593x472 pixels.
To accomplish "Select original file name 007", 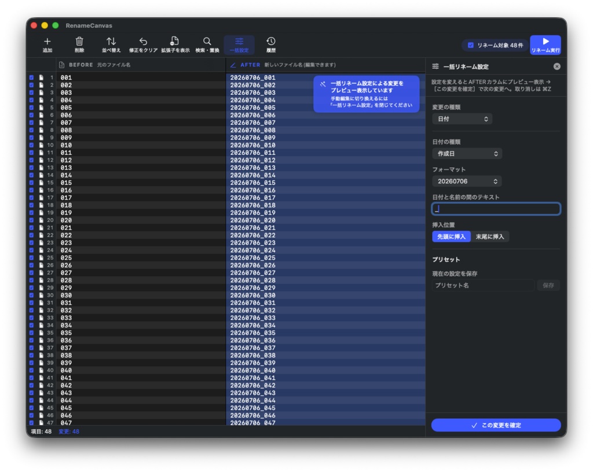I will click(66, 123).
